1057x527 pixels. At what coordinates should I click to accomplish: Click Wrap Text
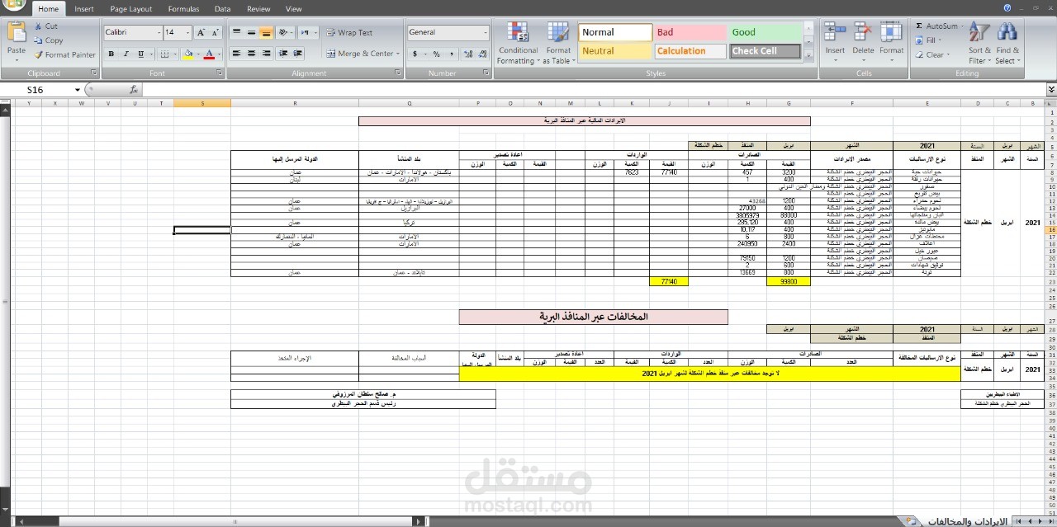pyautogui.click(x=348, y=33)
